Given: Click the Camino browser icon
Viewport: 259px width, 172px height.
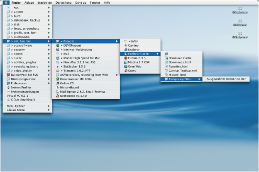Looking at the screenshot, I should (126, 45).
